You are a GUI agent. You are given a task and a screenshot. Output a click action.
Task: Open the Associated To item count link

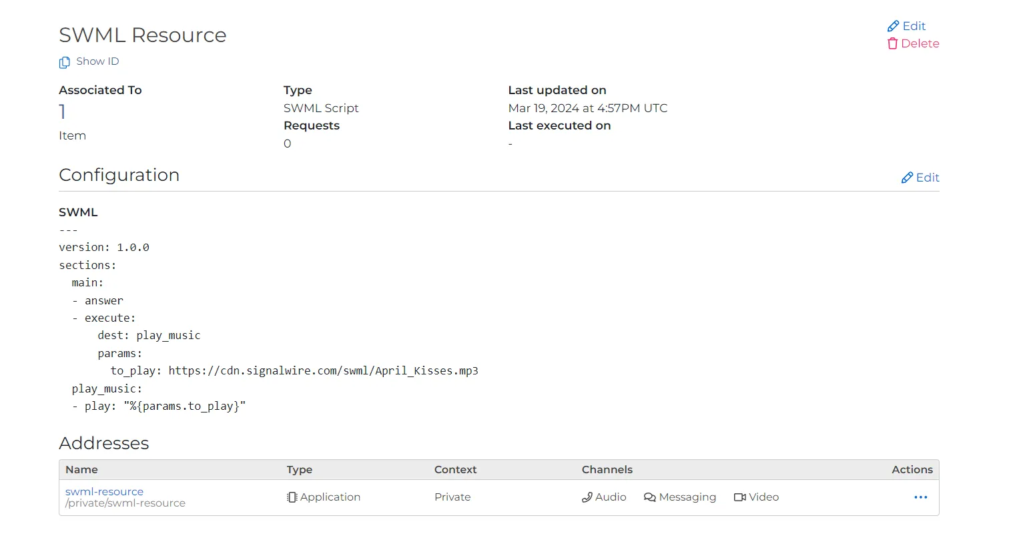(62, 111)
